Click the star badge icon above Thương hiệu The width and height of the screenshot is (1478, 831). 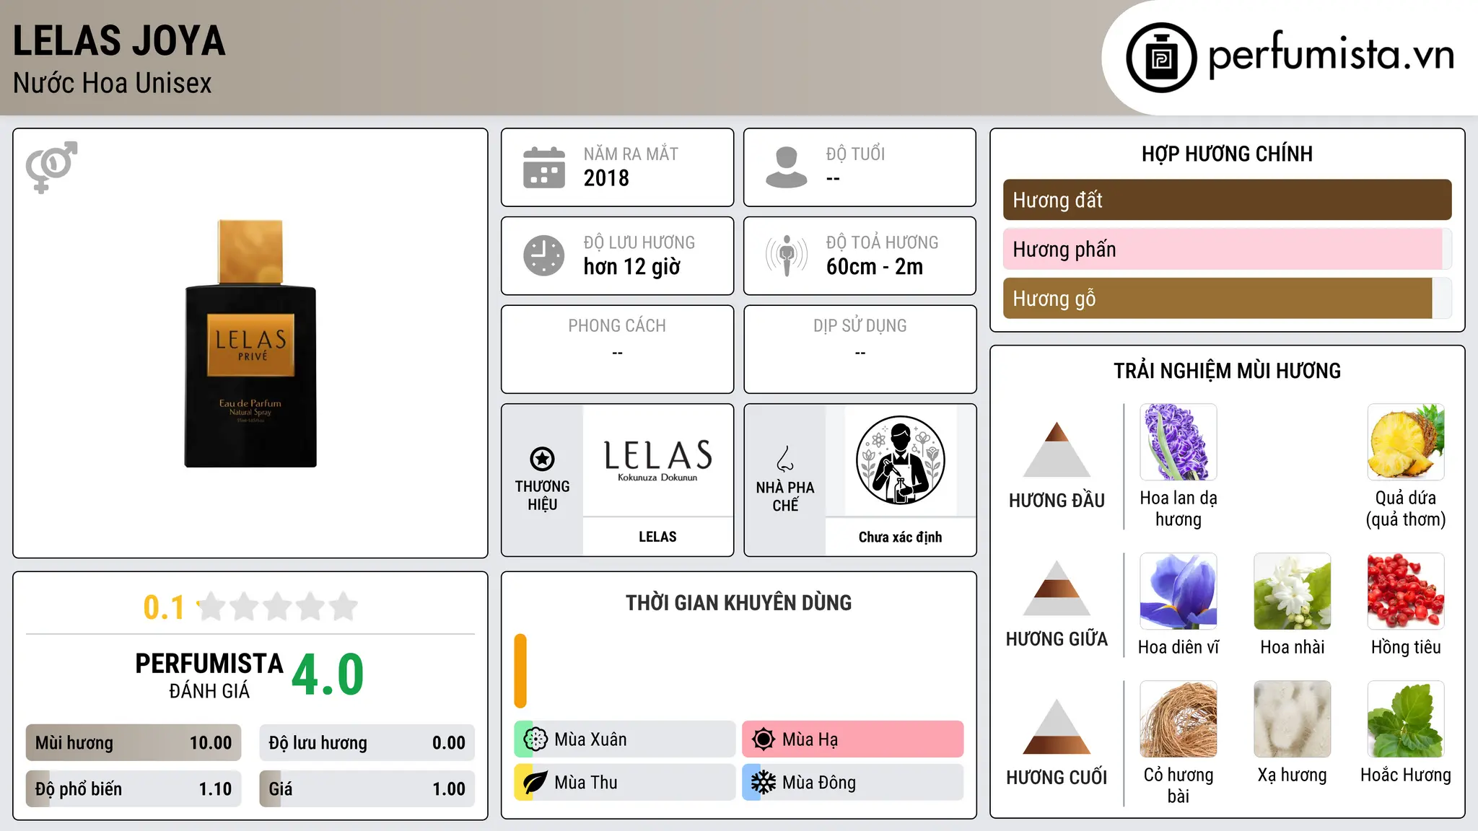(x=542, y=458)
